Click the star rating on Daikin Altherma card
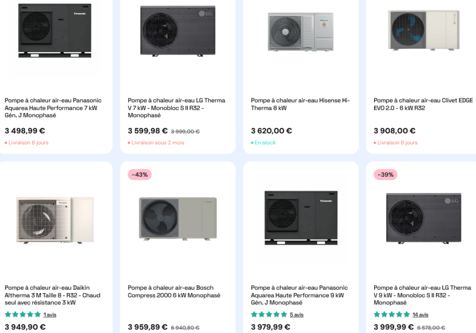The height and width of the screenshot is (333, 476). [x=23, y=314]
